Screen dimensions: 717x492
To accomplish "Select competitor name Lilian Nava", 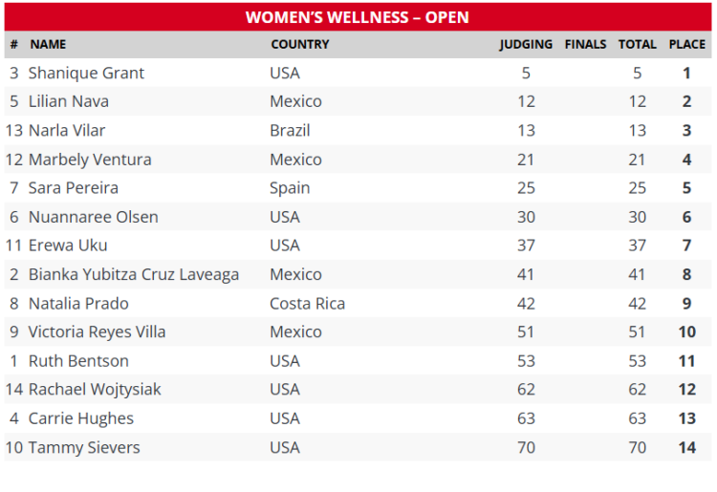I will (69, 101).
